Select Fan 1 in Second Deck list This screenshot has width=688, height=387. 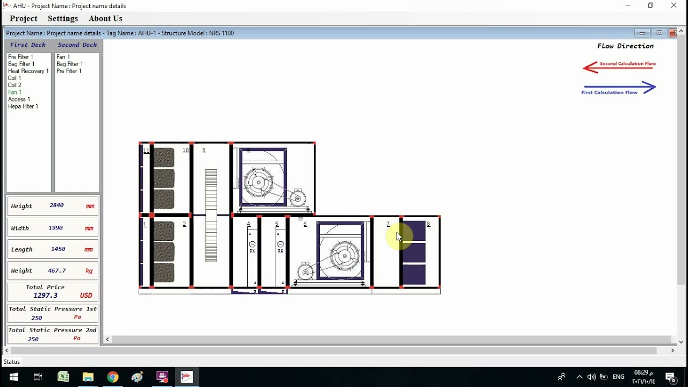click(63, 57)
